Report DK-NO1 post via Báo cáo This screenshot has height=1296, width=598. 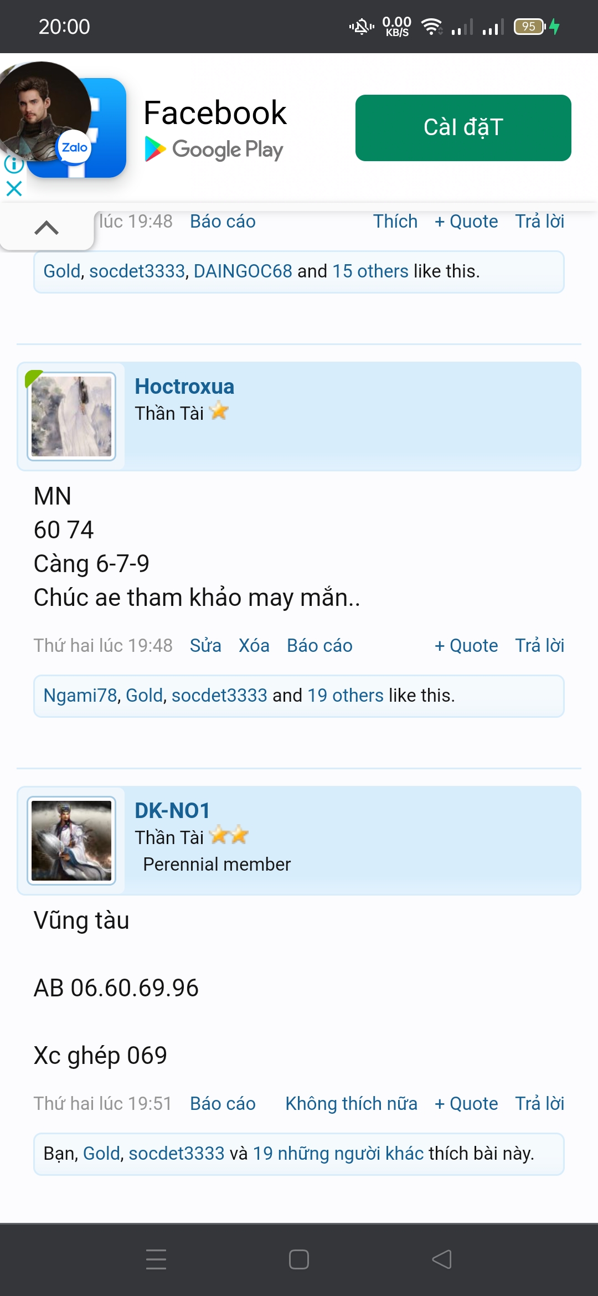coord(223,1104)
